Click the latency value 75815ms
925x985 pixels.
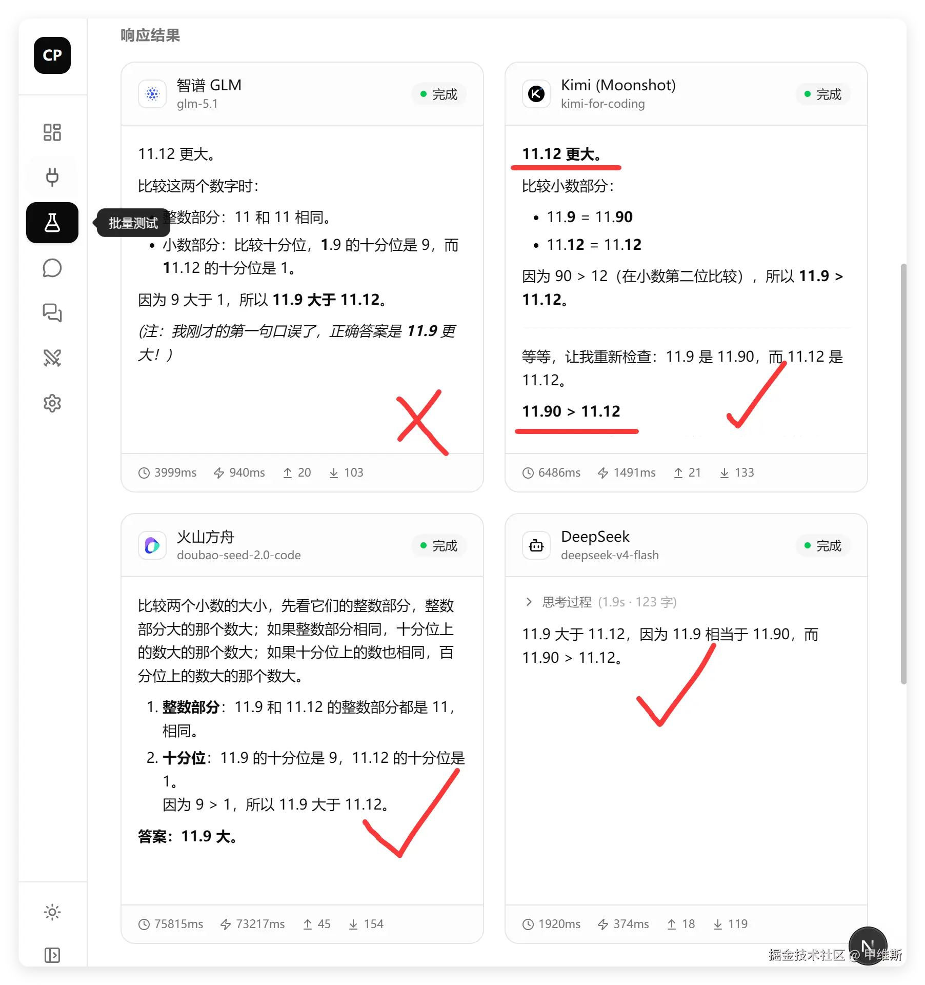178,924
